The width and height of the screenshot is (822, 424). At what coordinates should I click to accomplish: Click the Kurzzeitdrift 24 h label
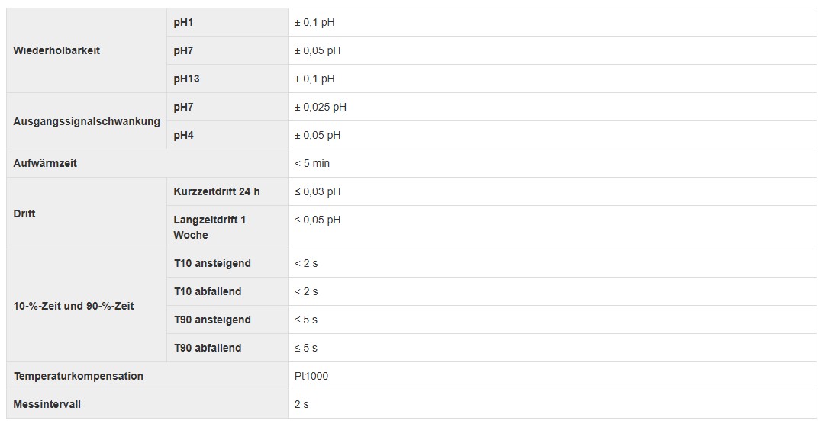click(x=217, y=192)
